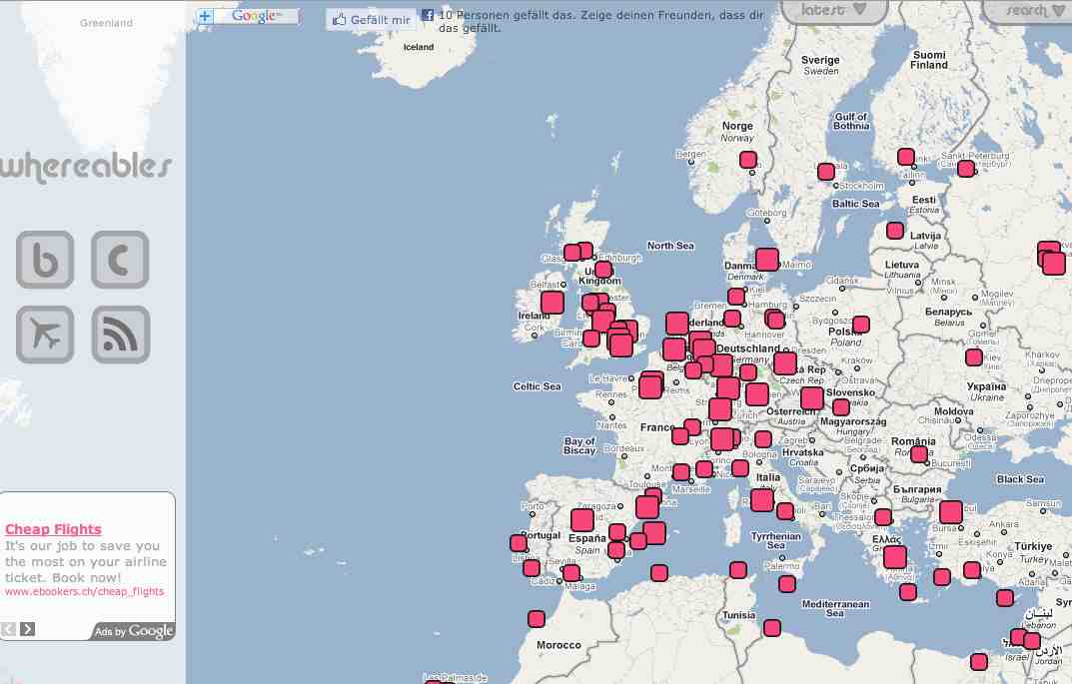
Task: Select the pink marker next to Latvija
Action: (895, 231)
